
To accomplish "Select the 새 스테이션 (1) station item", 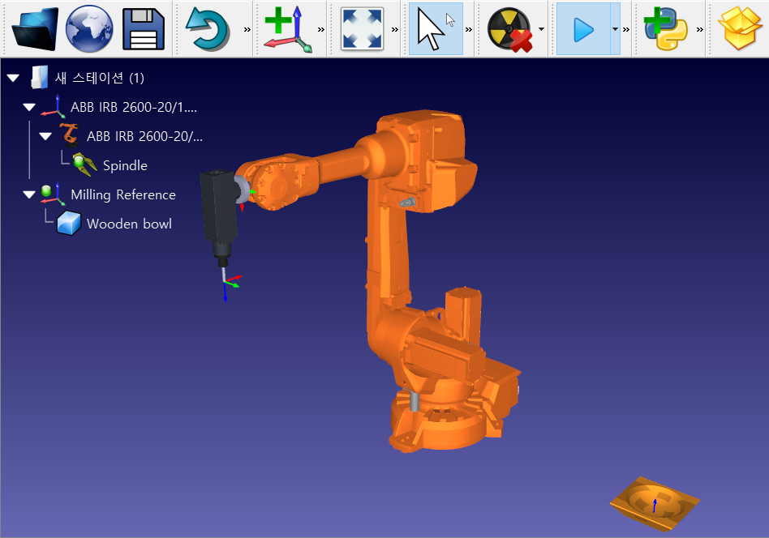I will tap(100, 78).
